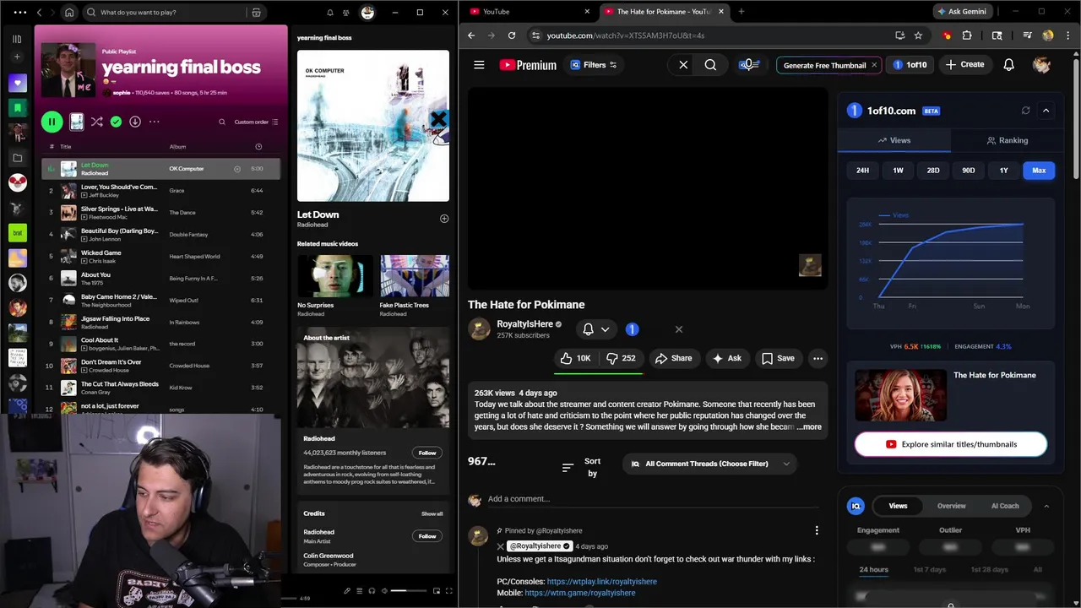Click Ask Gemini in Chrome
Screen dimensions: 1081x608
click(961, 12)
